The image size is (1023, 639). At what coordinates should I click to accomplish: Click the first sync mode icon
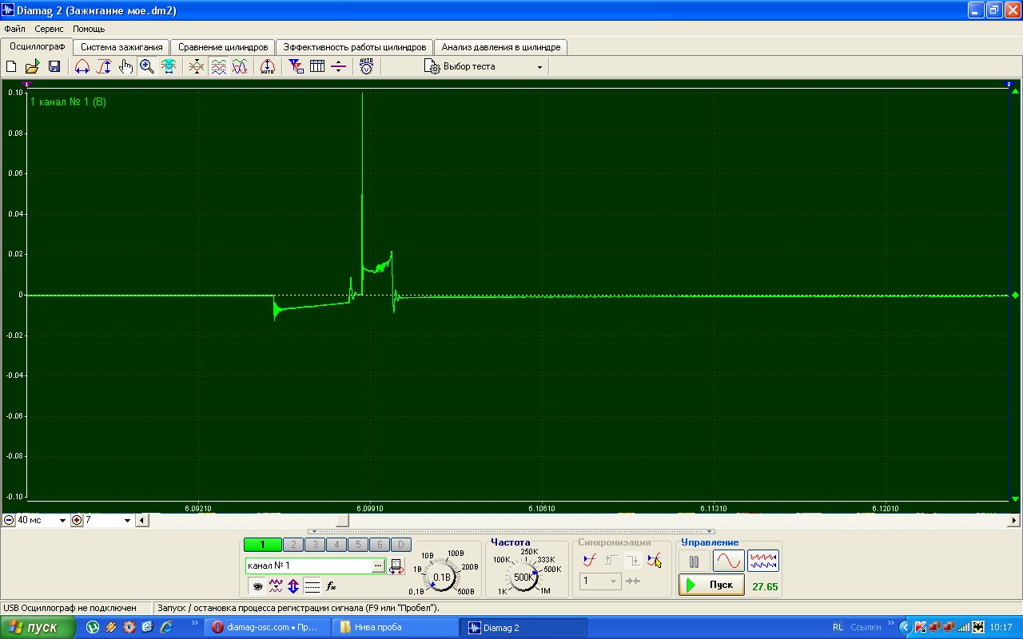coord(590,560)
